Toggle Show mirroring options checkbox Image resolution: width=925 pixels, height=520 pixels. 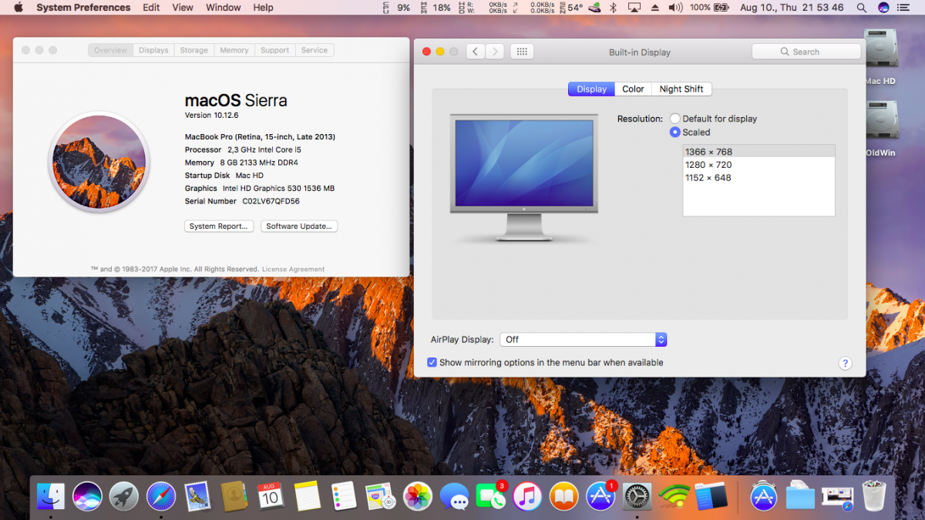click(432, 362)
